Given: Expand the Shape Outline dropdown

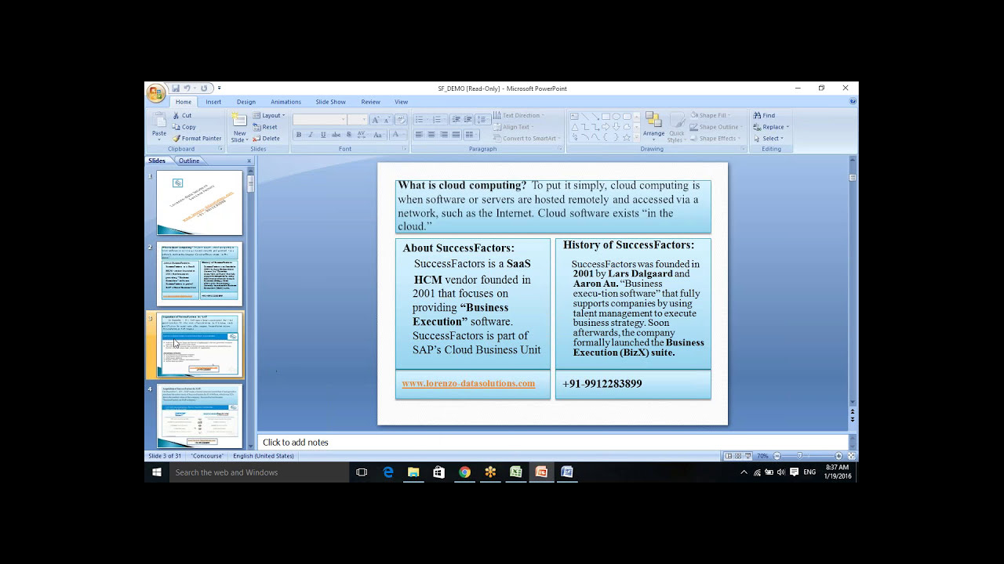Looking at the screenshot, I should pos(716,127).
